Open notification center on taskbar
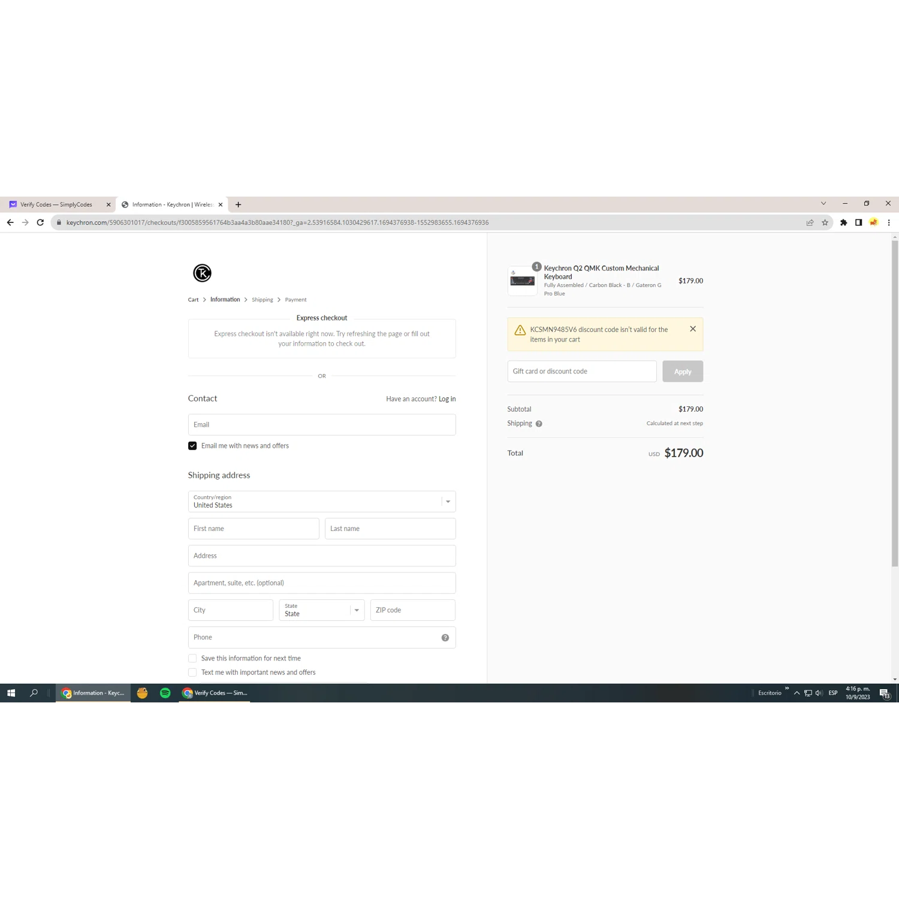Viewport: 899px width, 899px height. pos(885,693)
